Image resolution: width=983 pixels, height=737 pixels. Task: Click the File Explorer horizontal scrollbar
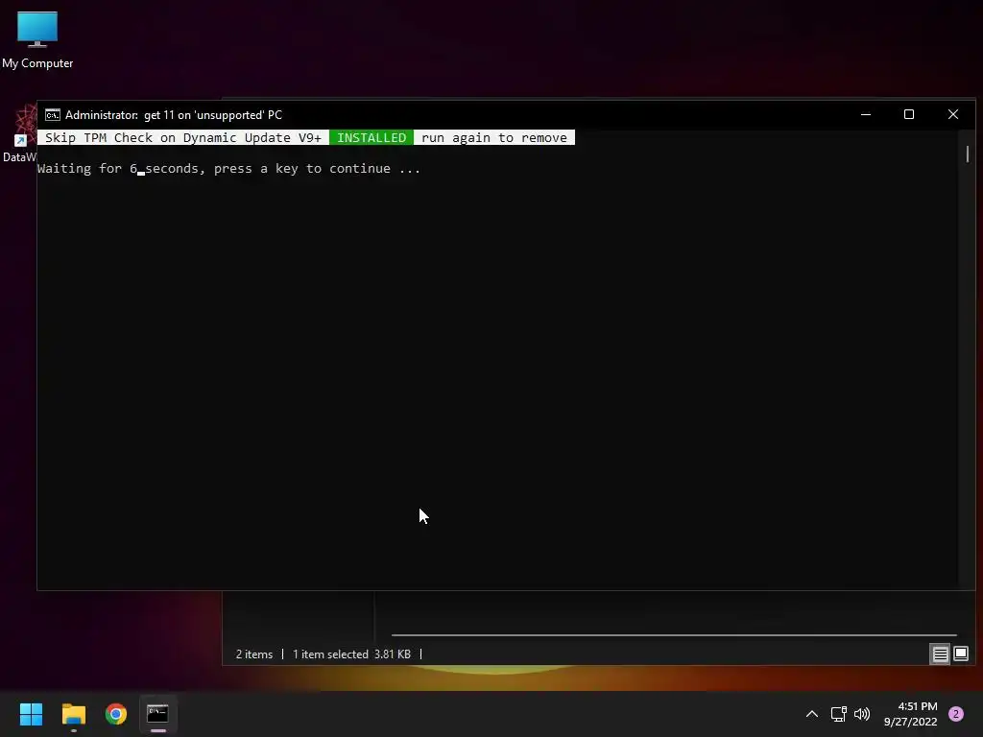(674, 635)
